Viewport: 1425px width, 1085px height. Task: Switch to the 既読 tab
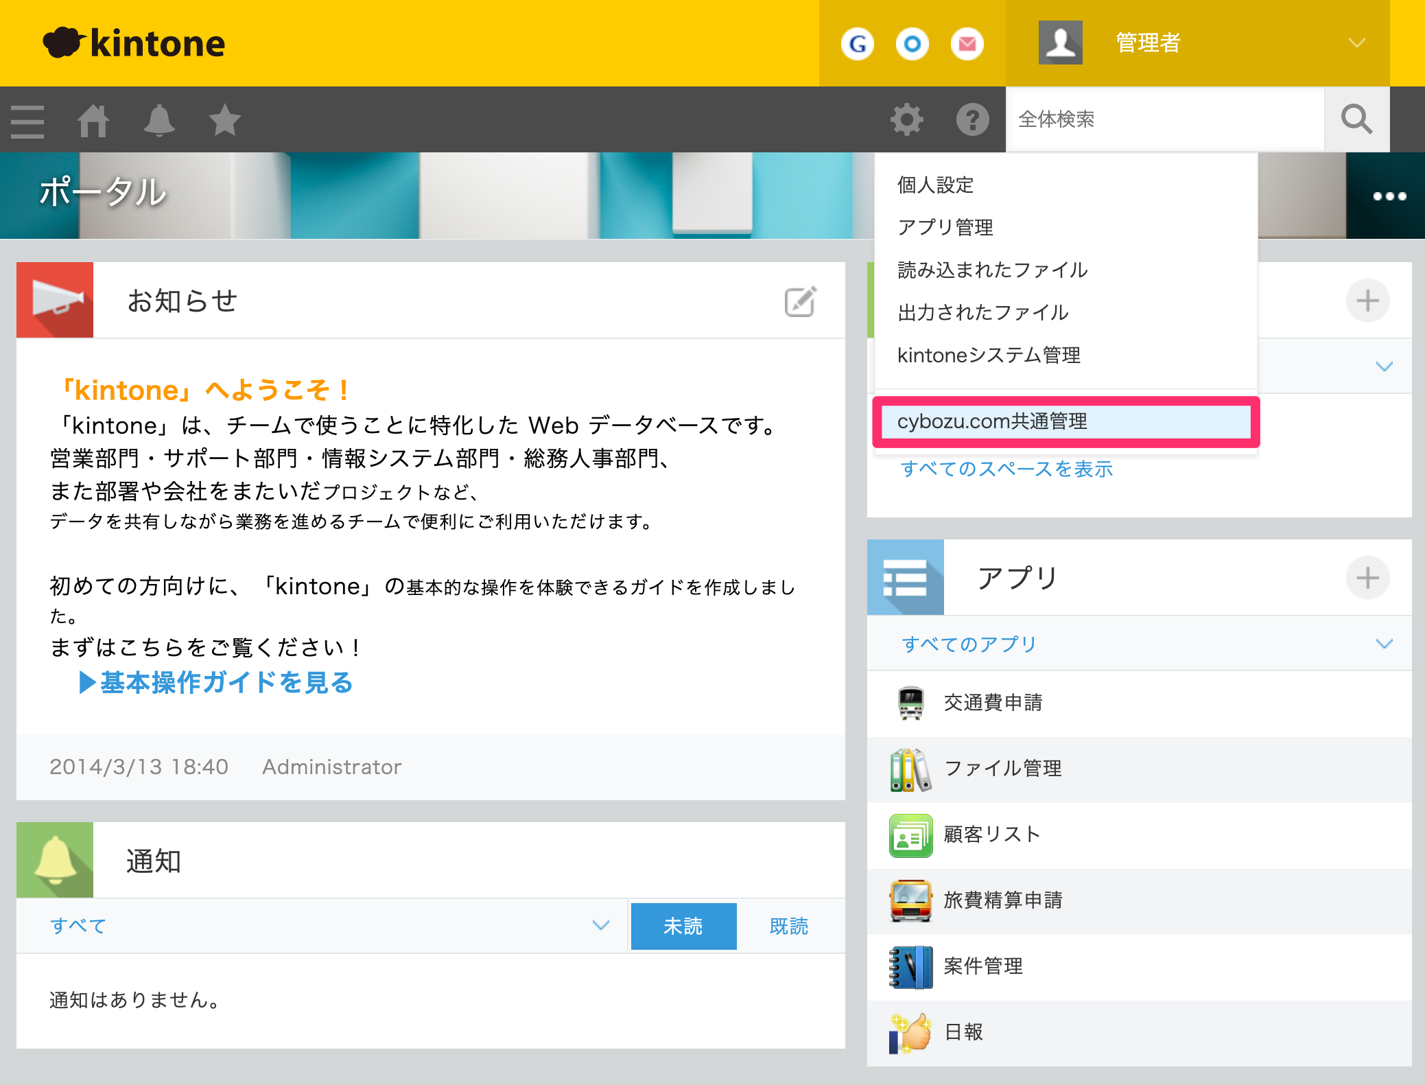tap(789, 926)
